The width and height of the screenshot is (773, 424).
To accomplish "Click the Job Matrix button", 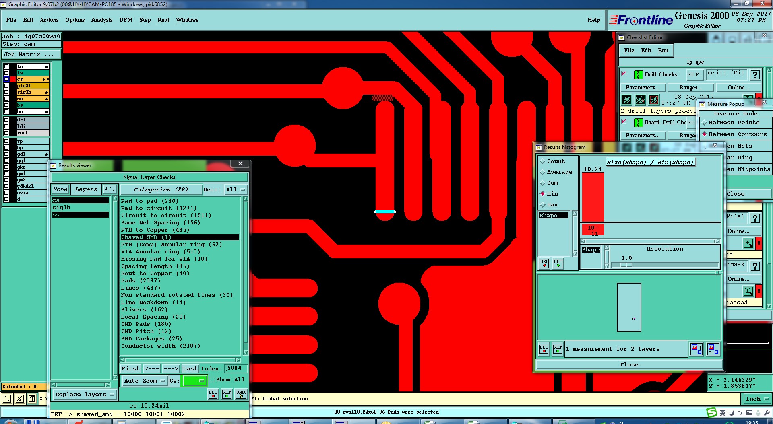I will click(x=31, y=54).
